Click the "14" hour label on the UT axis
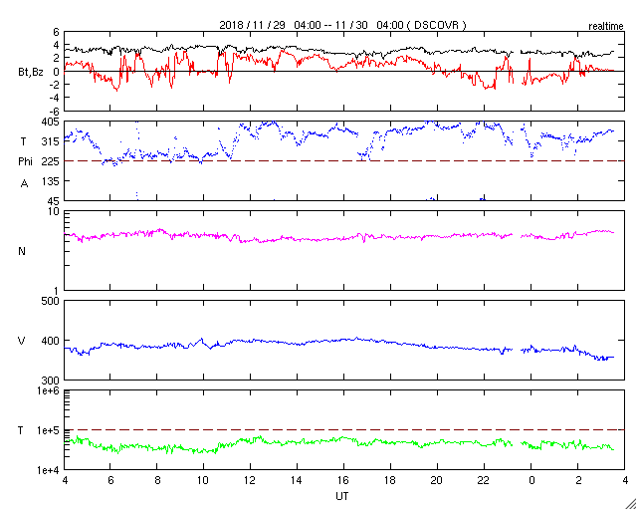 (x=297, y=481)
